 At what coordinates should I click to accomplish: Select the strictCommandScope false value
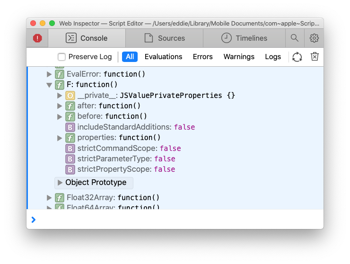point(170,149)
